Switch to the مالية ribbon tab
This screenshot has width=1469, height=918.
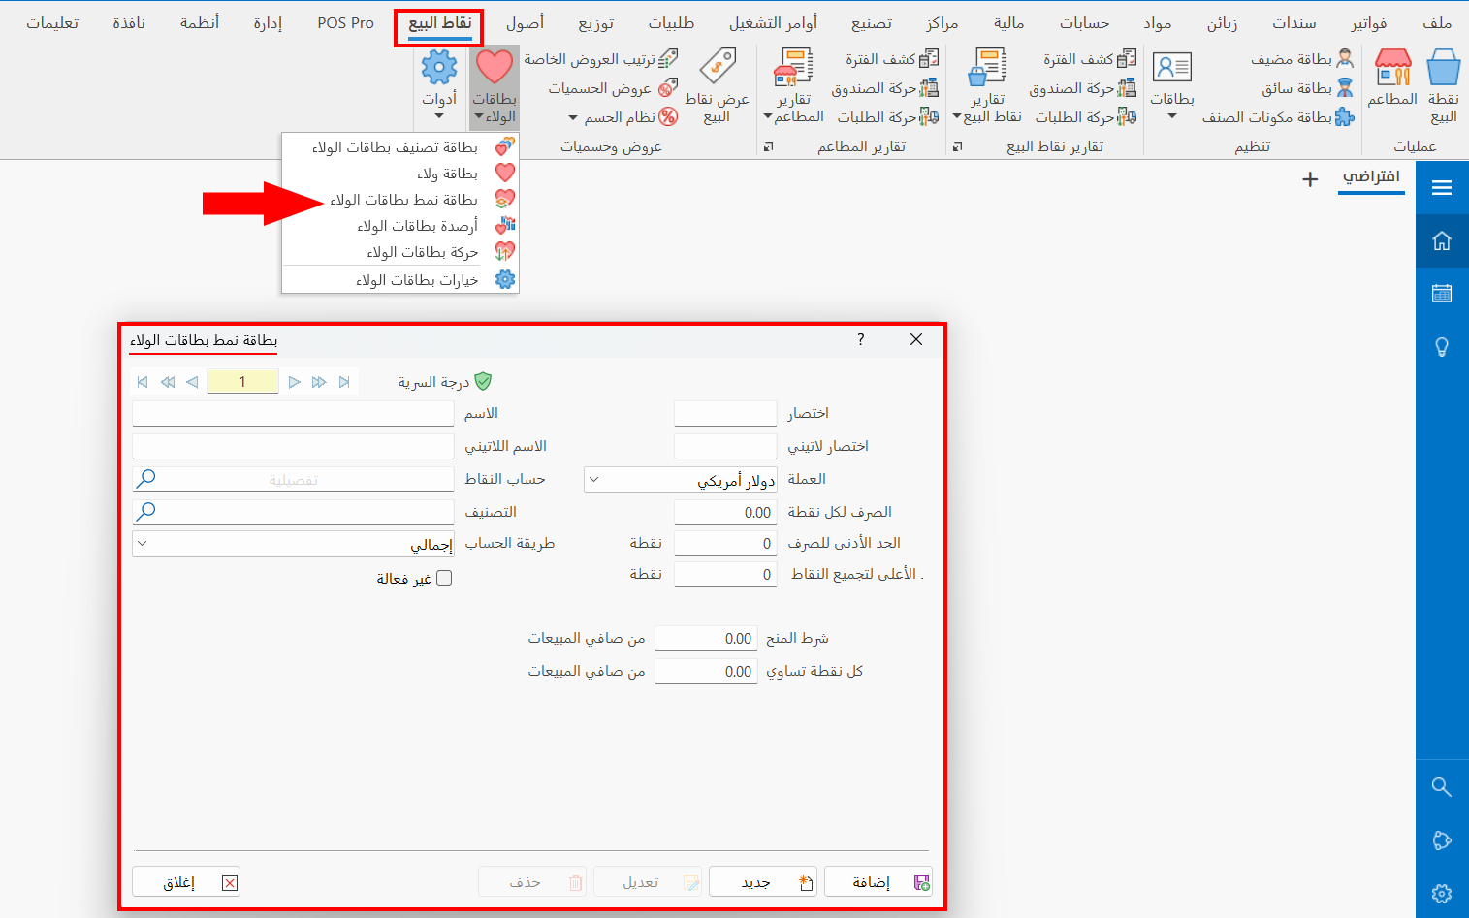(1008, 22)
